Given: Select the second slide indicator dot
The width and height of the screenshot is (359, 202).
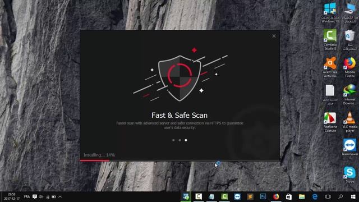Looking at the screenshot, I should pyautogui.click(x=179, y=140).
